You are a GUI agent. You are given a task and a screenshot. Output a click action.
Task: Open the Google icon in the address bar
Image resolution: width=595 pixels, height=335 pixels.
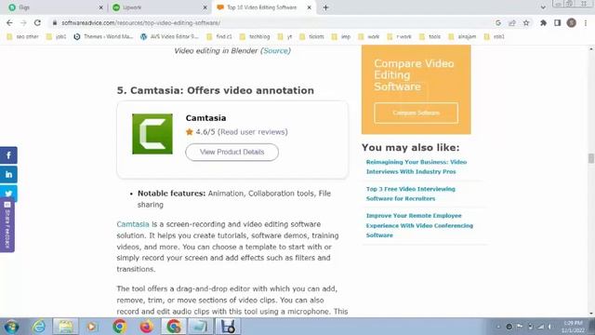498,22
